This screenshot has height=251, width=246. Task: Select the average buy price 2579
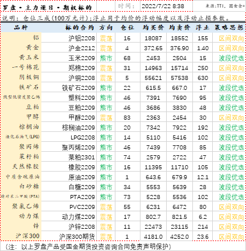153,158
